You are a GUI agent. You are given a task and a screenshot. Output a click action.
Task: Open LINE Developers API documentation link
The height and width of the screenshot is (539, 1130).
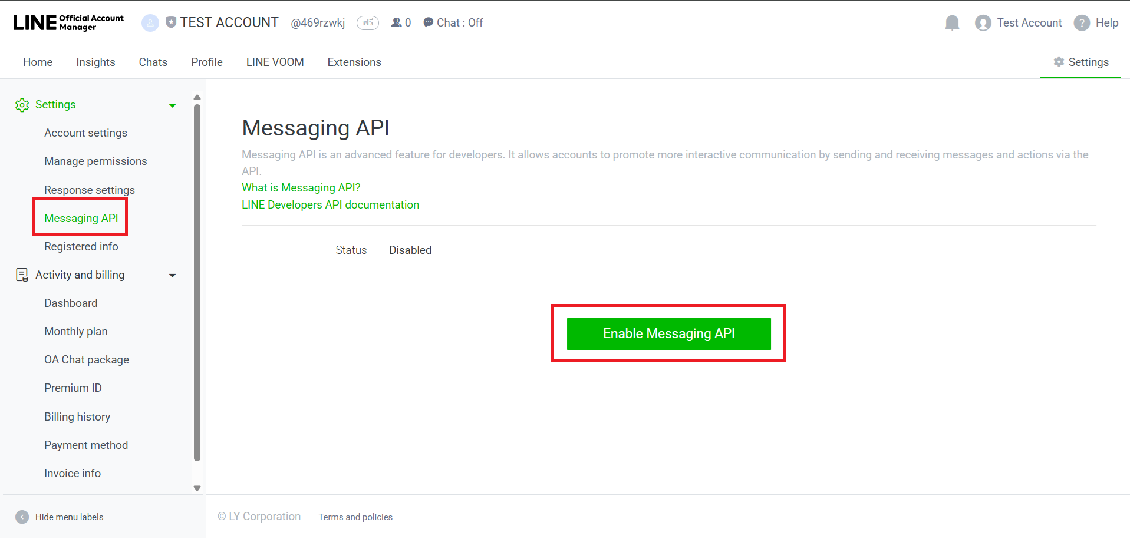pos(331,204)
